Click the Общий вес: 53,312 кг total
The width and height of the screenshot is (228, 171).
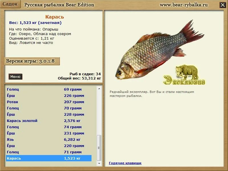coord(79,78)
